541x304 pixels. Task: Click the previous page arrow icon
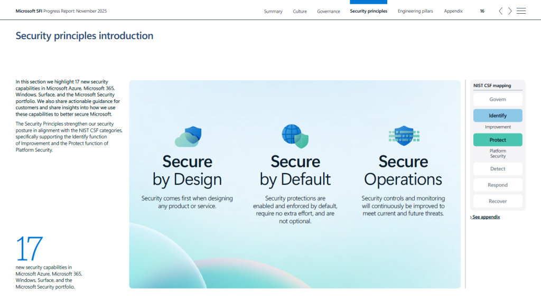click(x=500, y=11)
